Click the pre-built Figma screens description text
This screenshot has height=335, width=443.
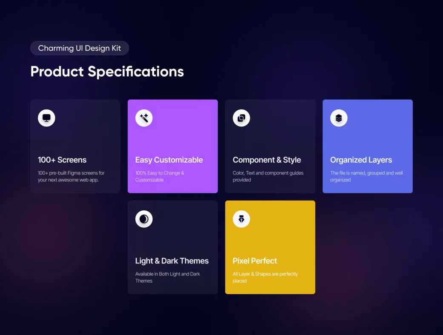(71, 176)
